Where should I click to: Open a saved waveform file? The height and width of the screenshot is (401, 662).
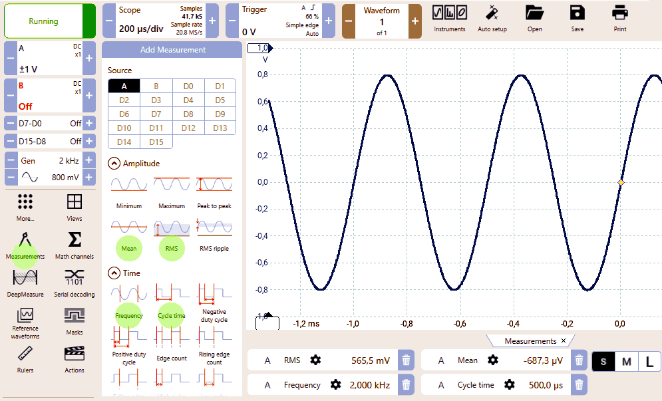point(534,19)
